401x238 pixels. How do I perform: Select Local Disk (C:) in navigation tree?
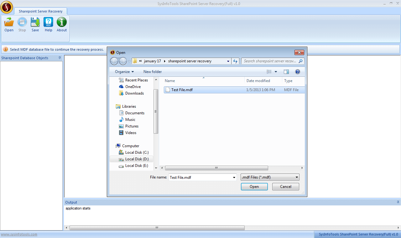(137, 153)
